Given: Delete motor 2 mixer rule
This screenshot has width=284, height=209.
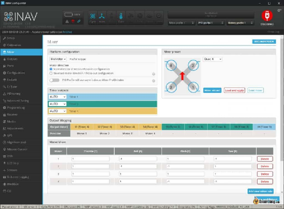Looking at the screenshot, I should 265,166.
